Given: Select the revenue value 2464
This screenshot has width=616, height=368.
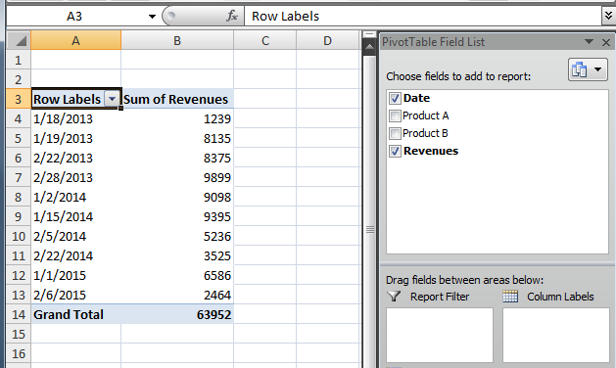Looking at the screenshot, I should click(177, 295).
